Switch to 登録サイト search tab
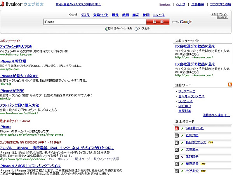This screenshot has width=233, height=175. [101, 15]
